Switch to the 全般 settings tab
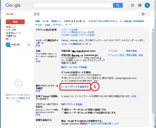Viewport: 156px width, 128px height. click(x=37, y=21)
